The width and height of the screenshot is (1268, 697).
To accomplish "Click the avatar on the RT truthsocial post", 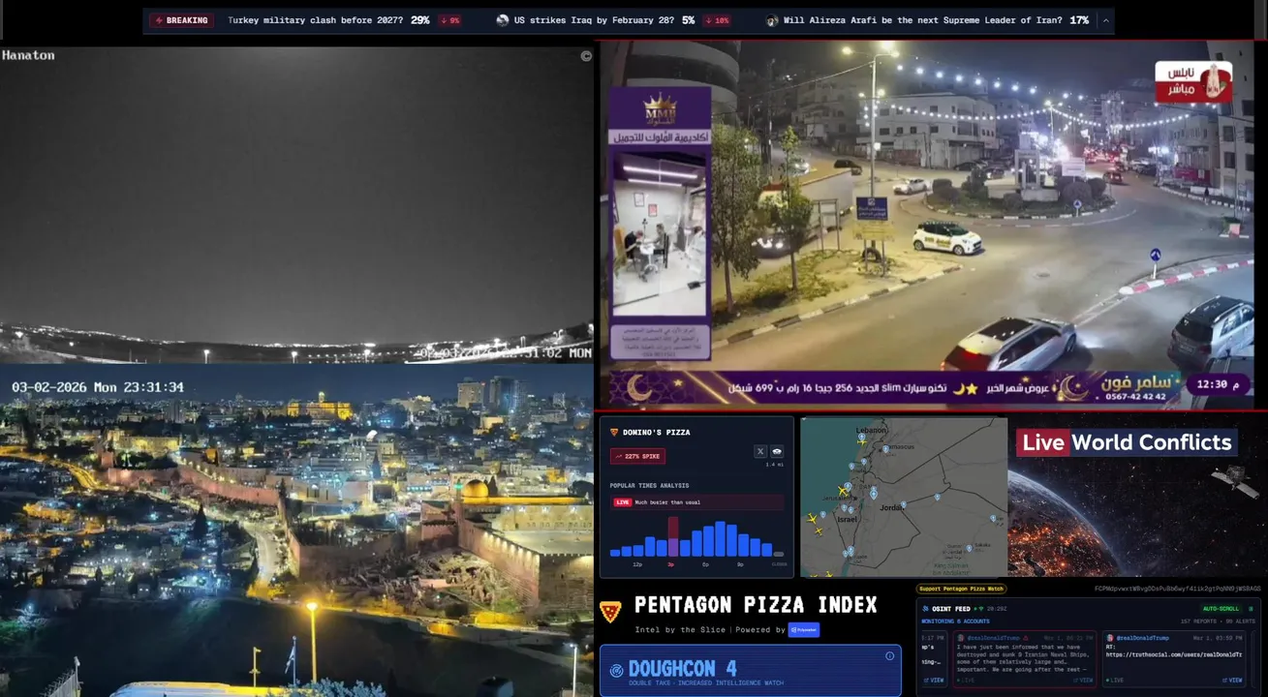I will [x=1110, y=638].
